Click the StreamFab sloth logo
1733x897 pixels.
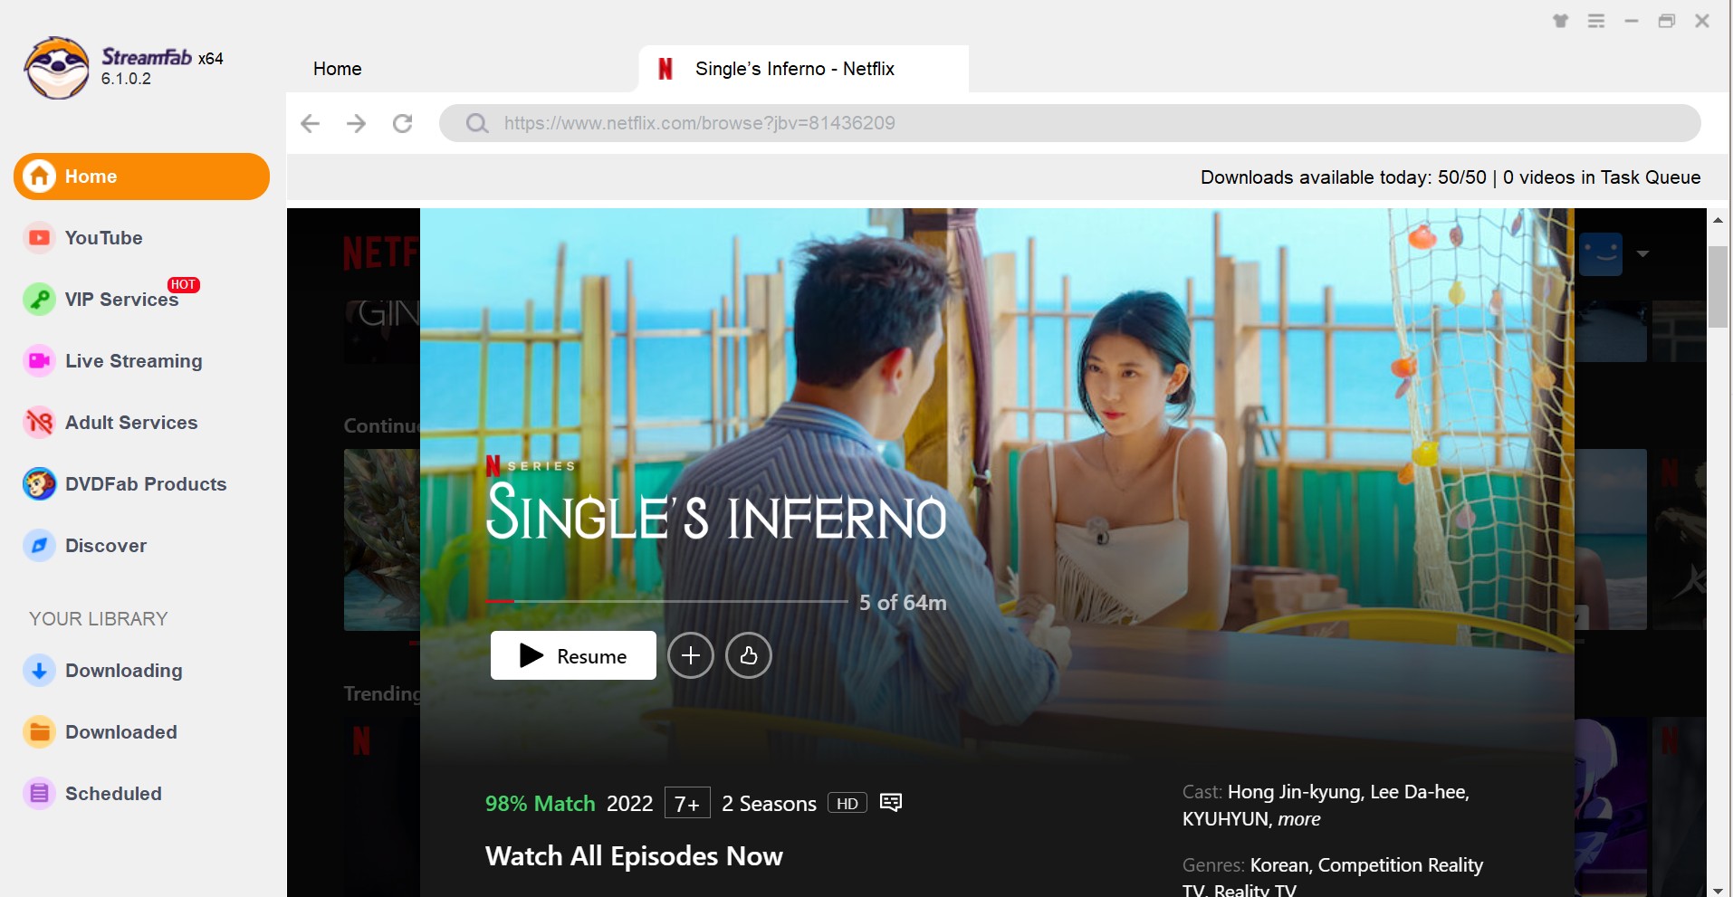click(x=56, y=68)
